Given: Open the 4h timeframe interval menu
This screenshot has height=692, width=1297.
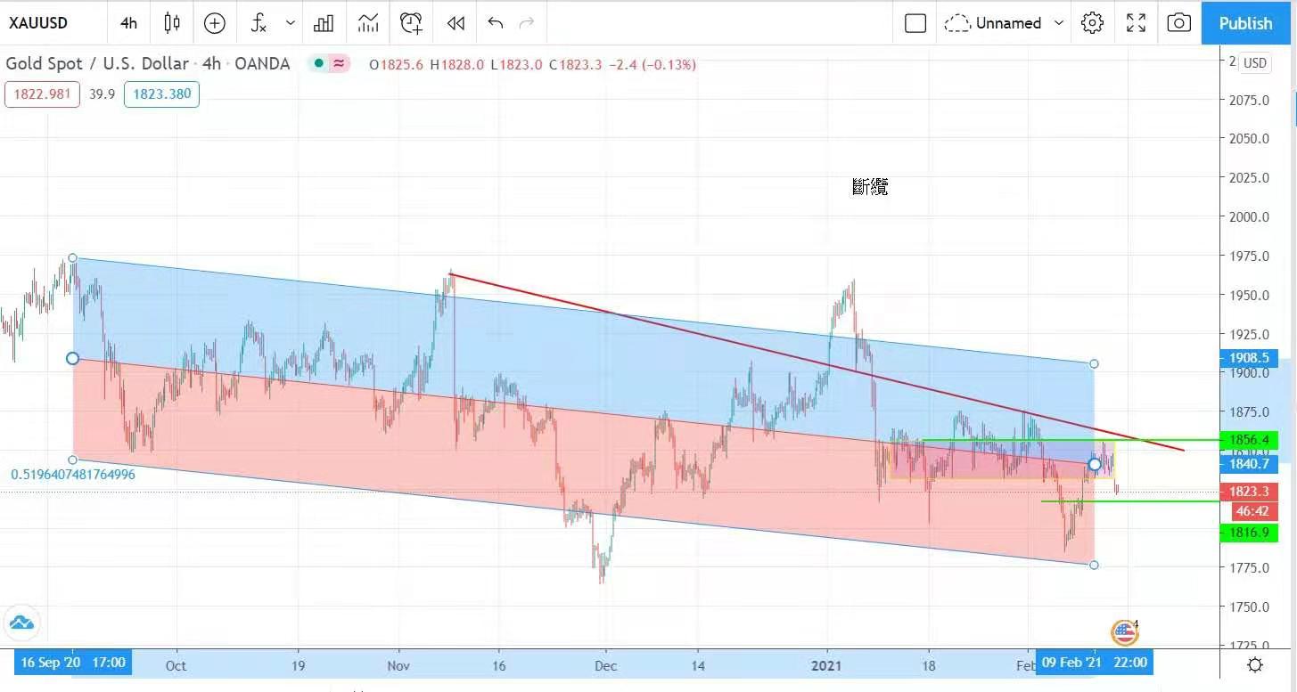Looking at the screenshot, I should point(128,23).
